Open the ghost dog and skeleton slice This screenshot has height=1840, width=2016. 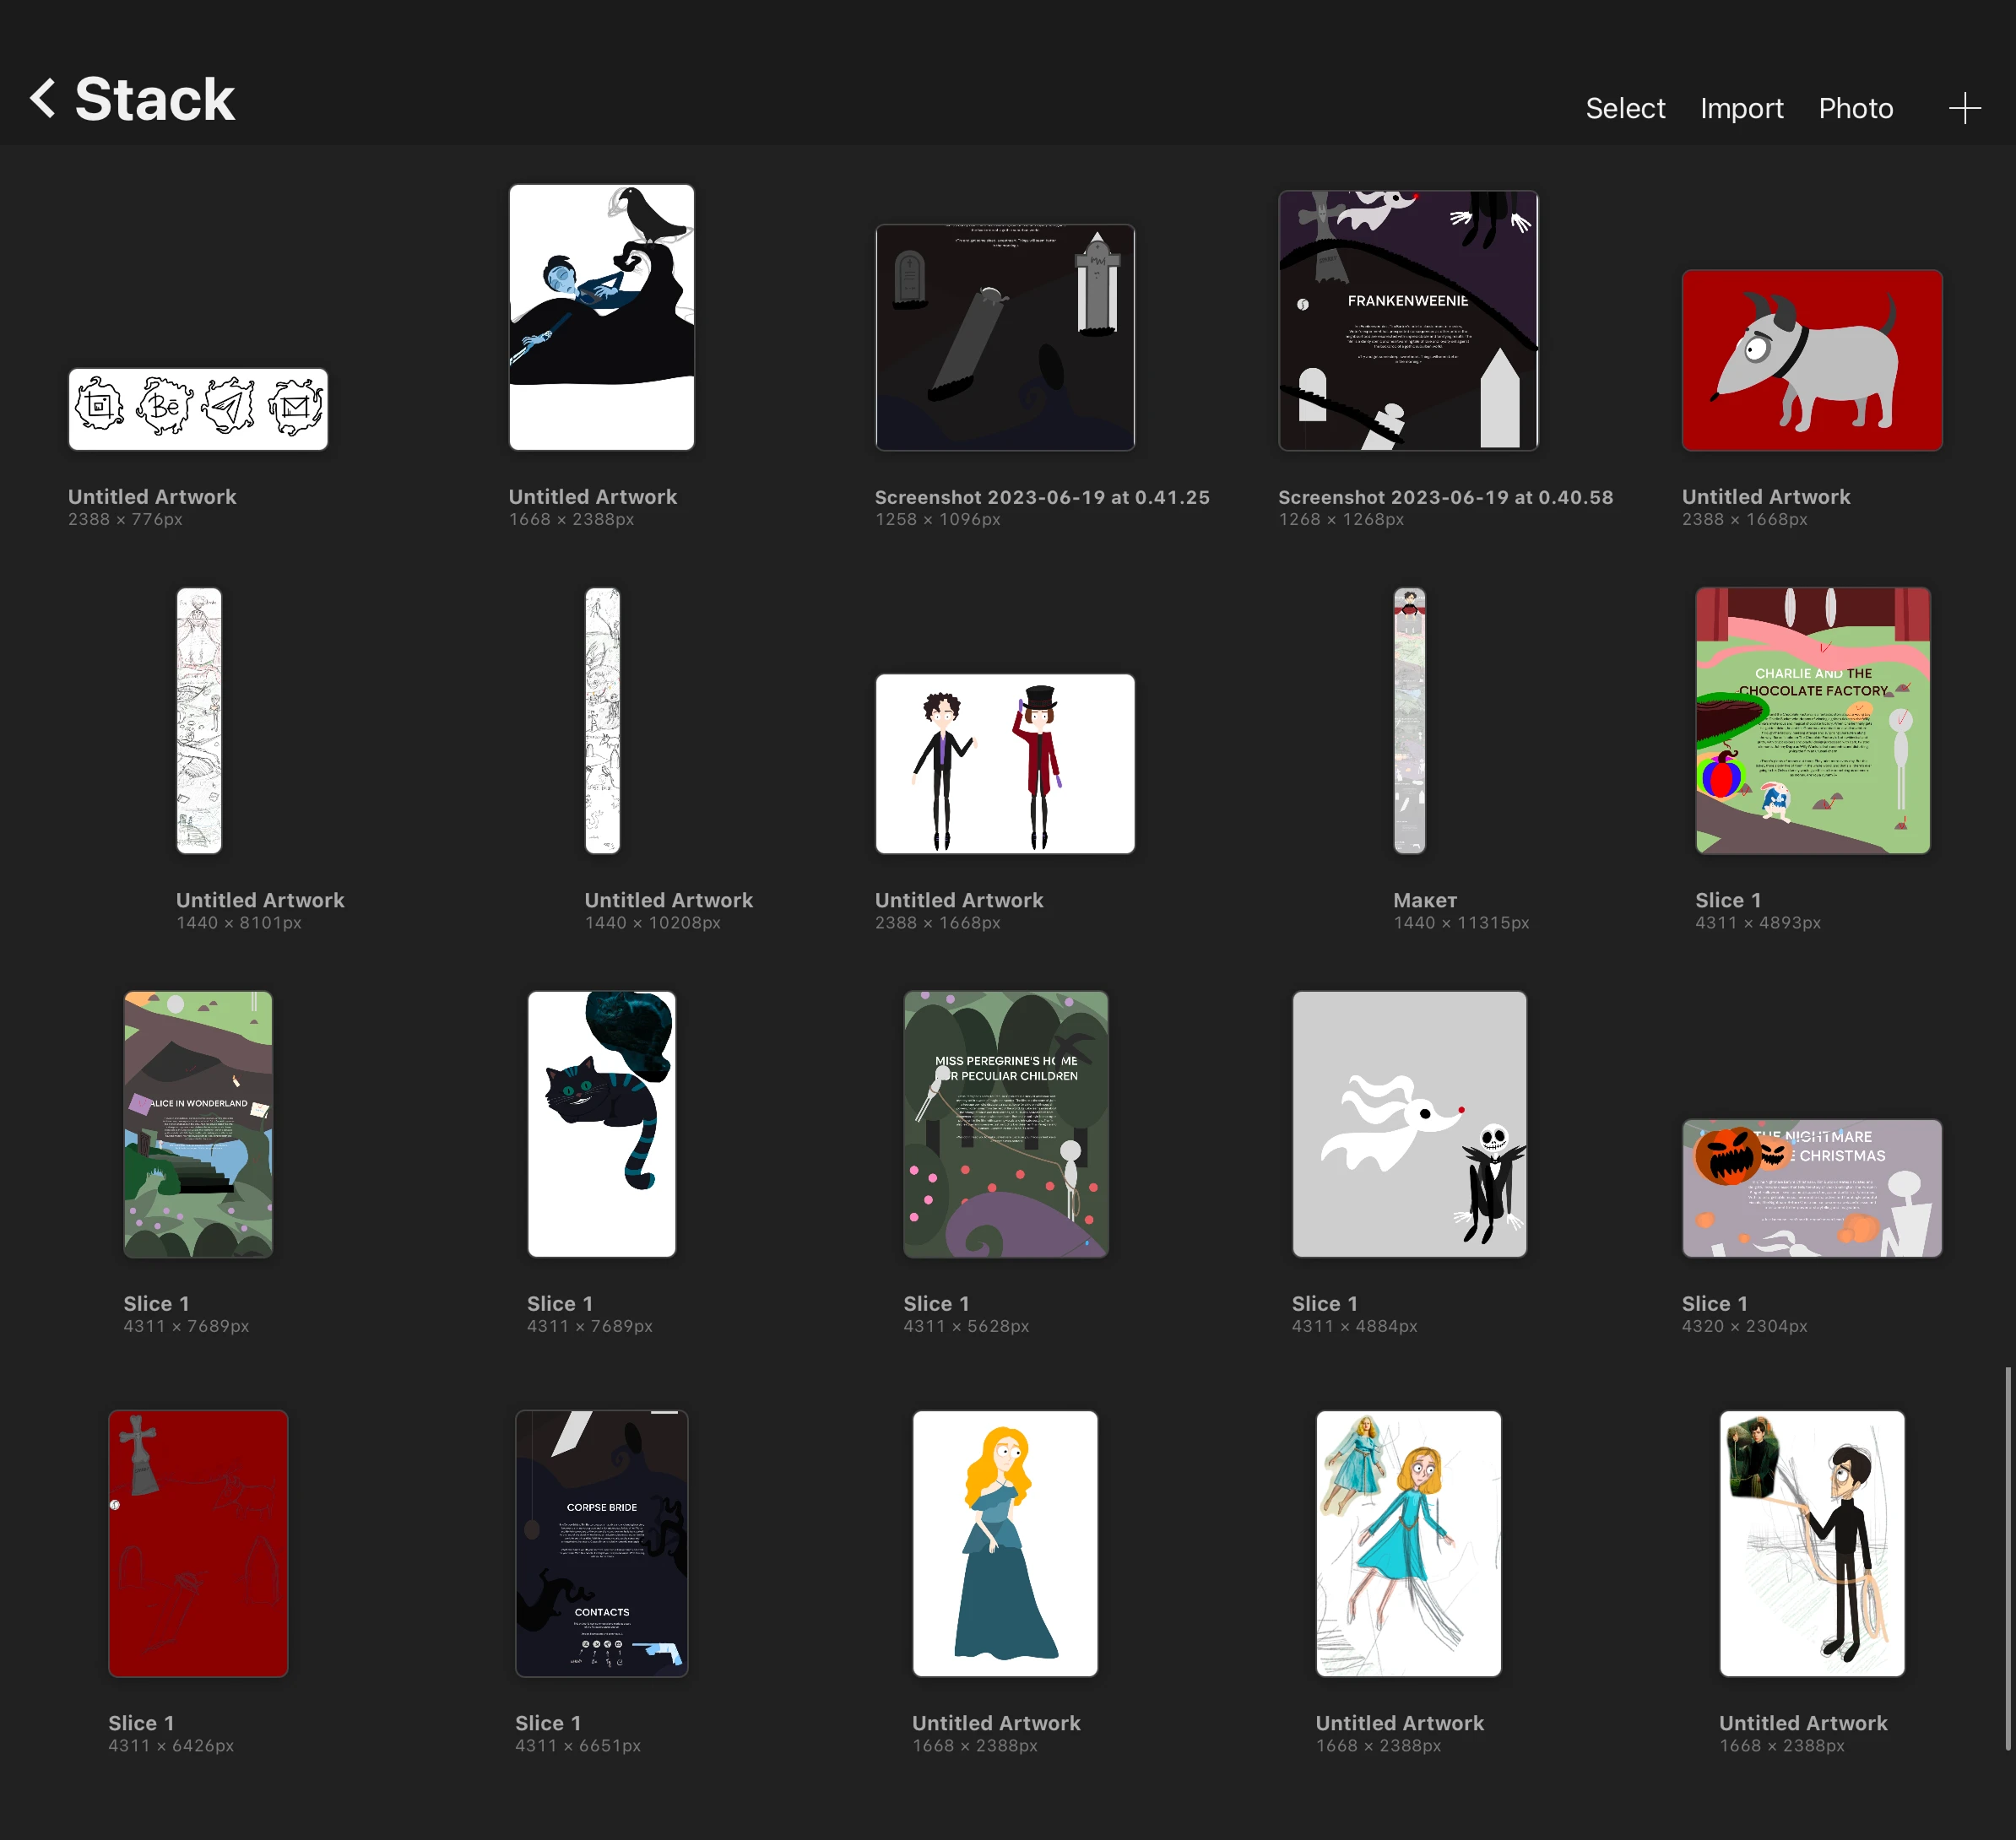(1409, 1124)
